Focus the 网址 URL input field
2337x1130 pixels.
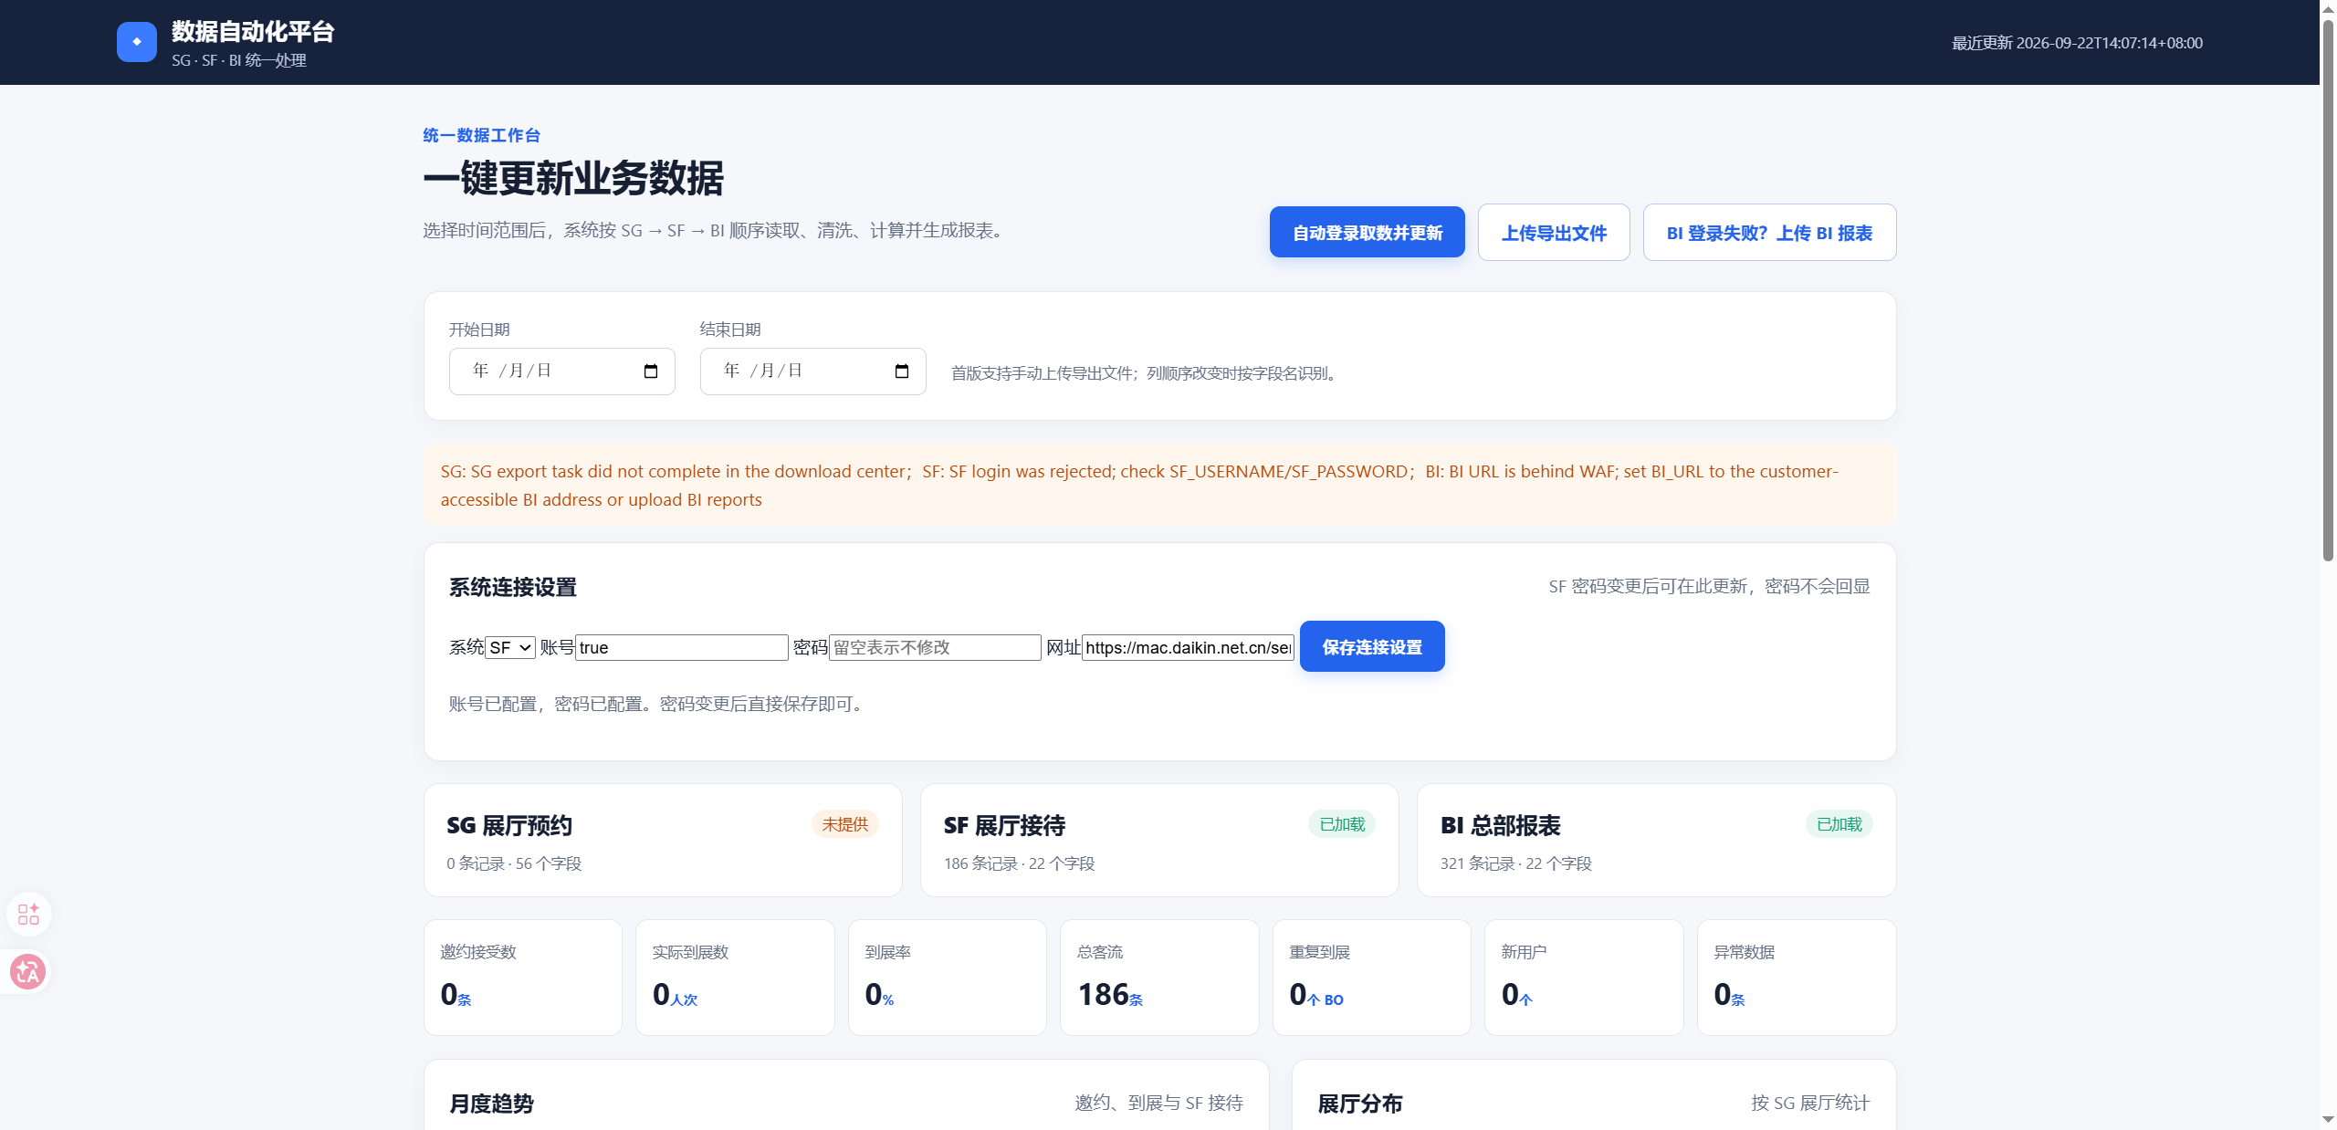(1188, 647)
